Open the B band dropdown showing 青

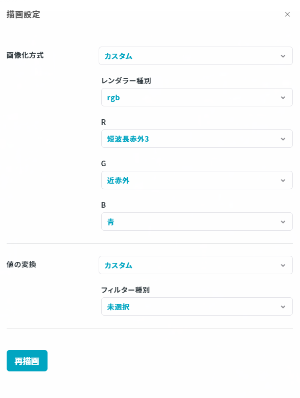[x=197, y=222]
